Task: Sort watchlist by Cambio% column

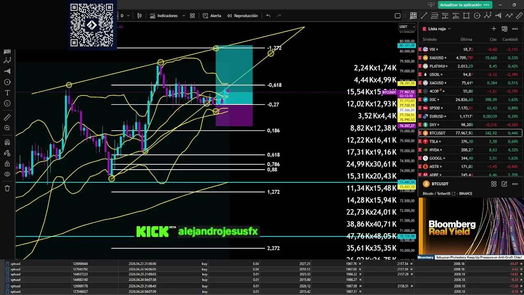Action: [510, 39]
